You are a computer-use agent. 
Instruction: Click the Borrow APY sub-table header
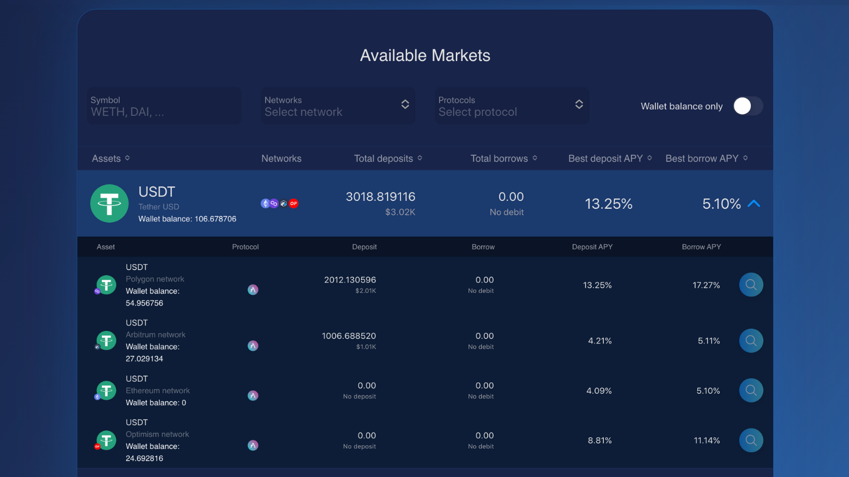pyautogui.click(x=701, y=247)
